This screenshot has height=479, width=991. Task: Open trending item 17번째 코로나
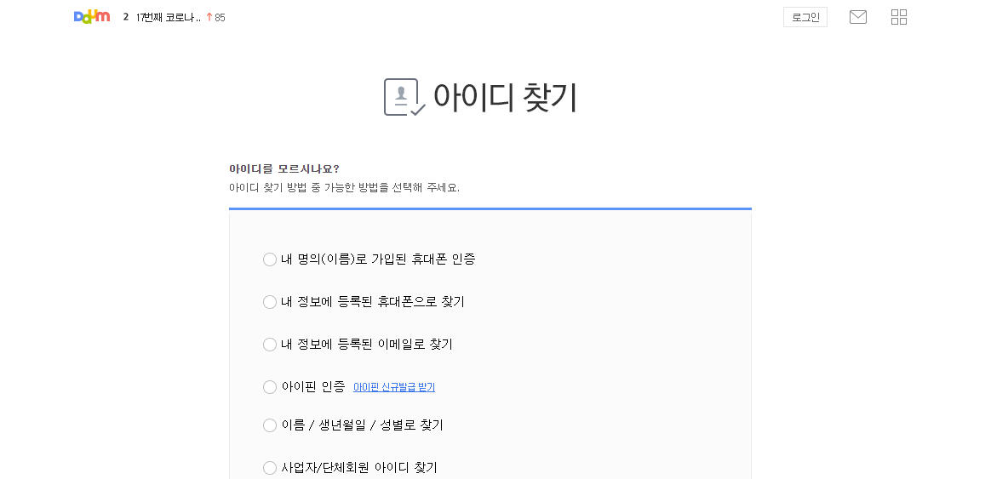168,18
